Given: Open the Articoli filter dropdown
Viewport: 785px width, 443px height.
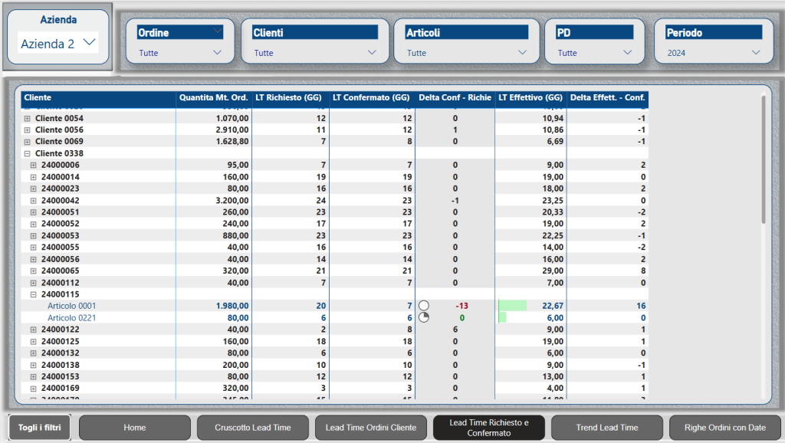Looking at the screenshot, I should [x=523, y=53].
